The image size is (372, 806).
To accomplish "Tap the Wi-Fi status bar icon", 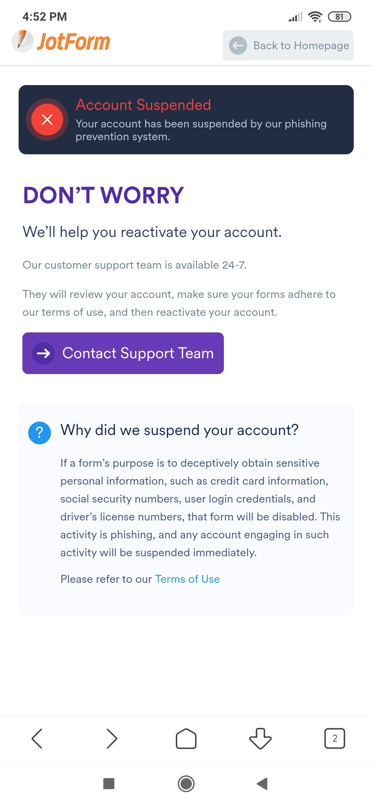I will point(315,15).
